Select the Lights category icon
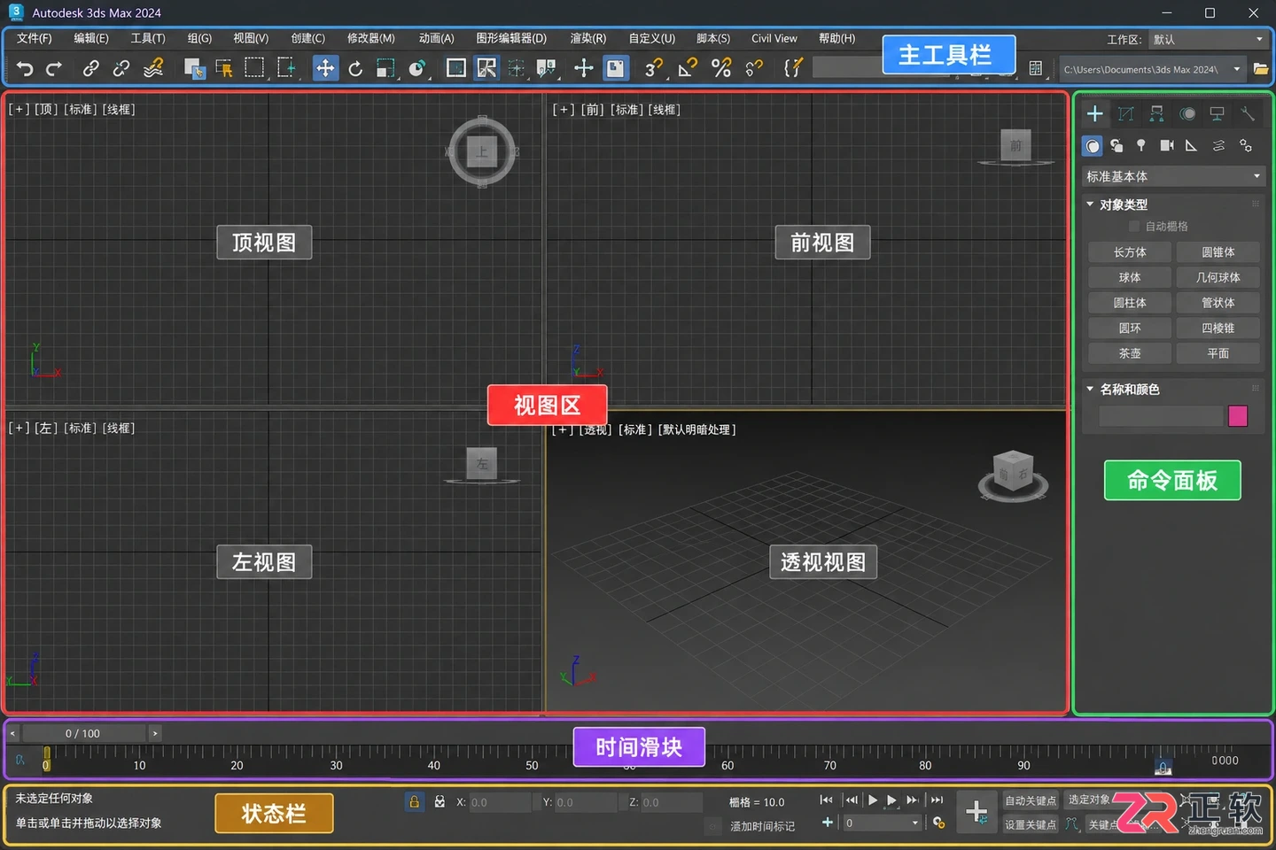The width and height of the screenshot is (1276, 850). [1141, 145]
